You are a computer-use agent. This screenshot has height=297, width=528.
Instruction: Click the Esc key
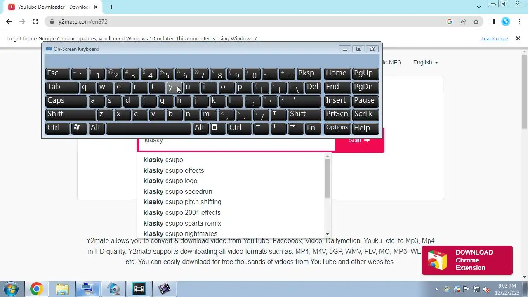pyautogui.click(x=57, y=73)
